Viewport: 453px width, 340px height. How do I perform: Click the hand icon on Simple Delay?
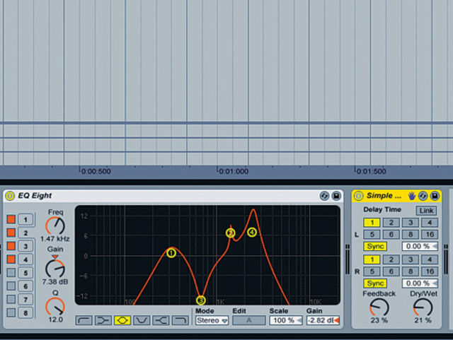coord(411,196)
